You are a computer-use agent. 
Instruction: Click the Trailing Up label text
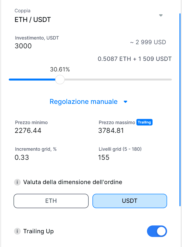coord(38,231)
